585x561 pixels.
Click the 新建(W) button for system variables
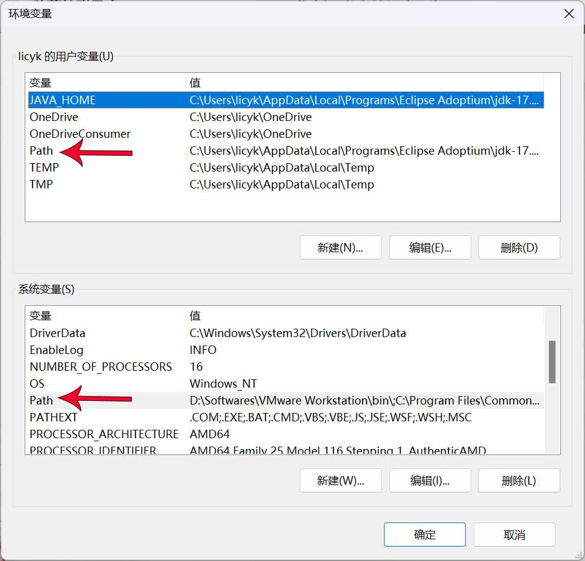(x=340, y=480)
